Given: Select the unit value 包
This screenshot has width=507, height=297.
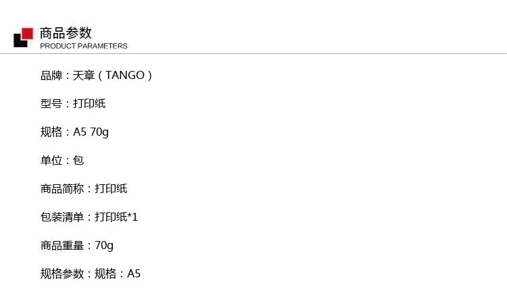Looking at the screenshot, I should click(78, 161).
